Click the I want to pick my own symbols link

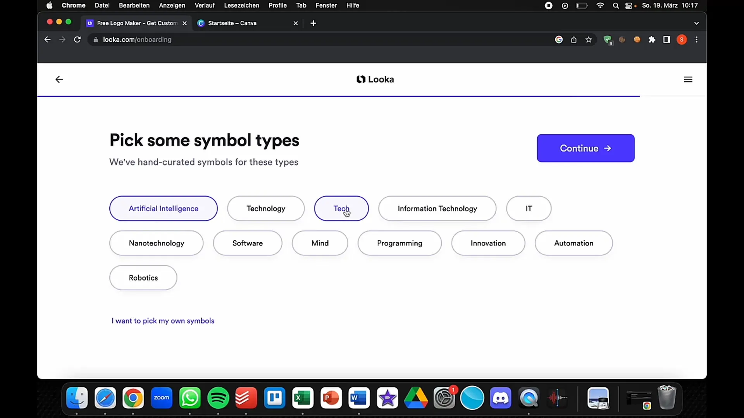163,321
